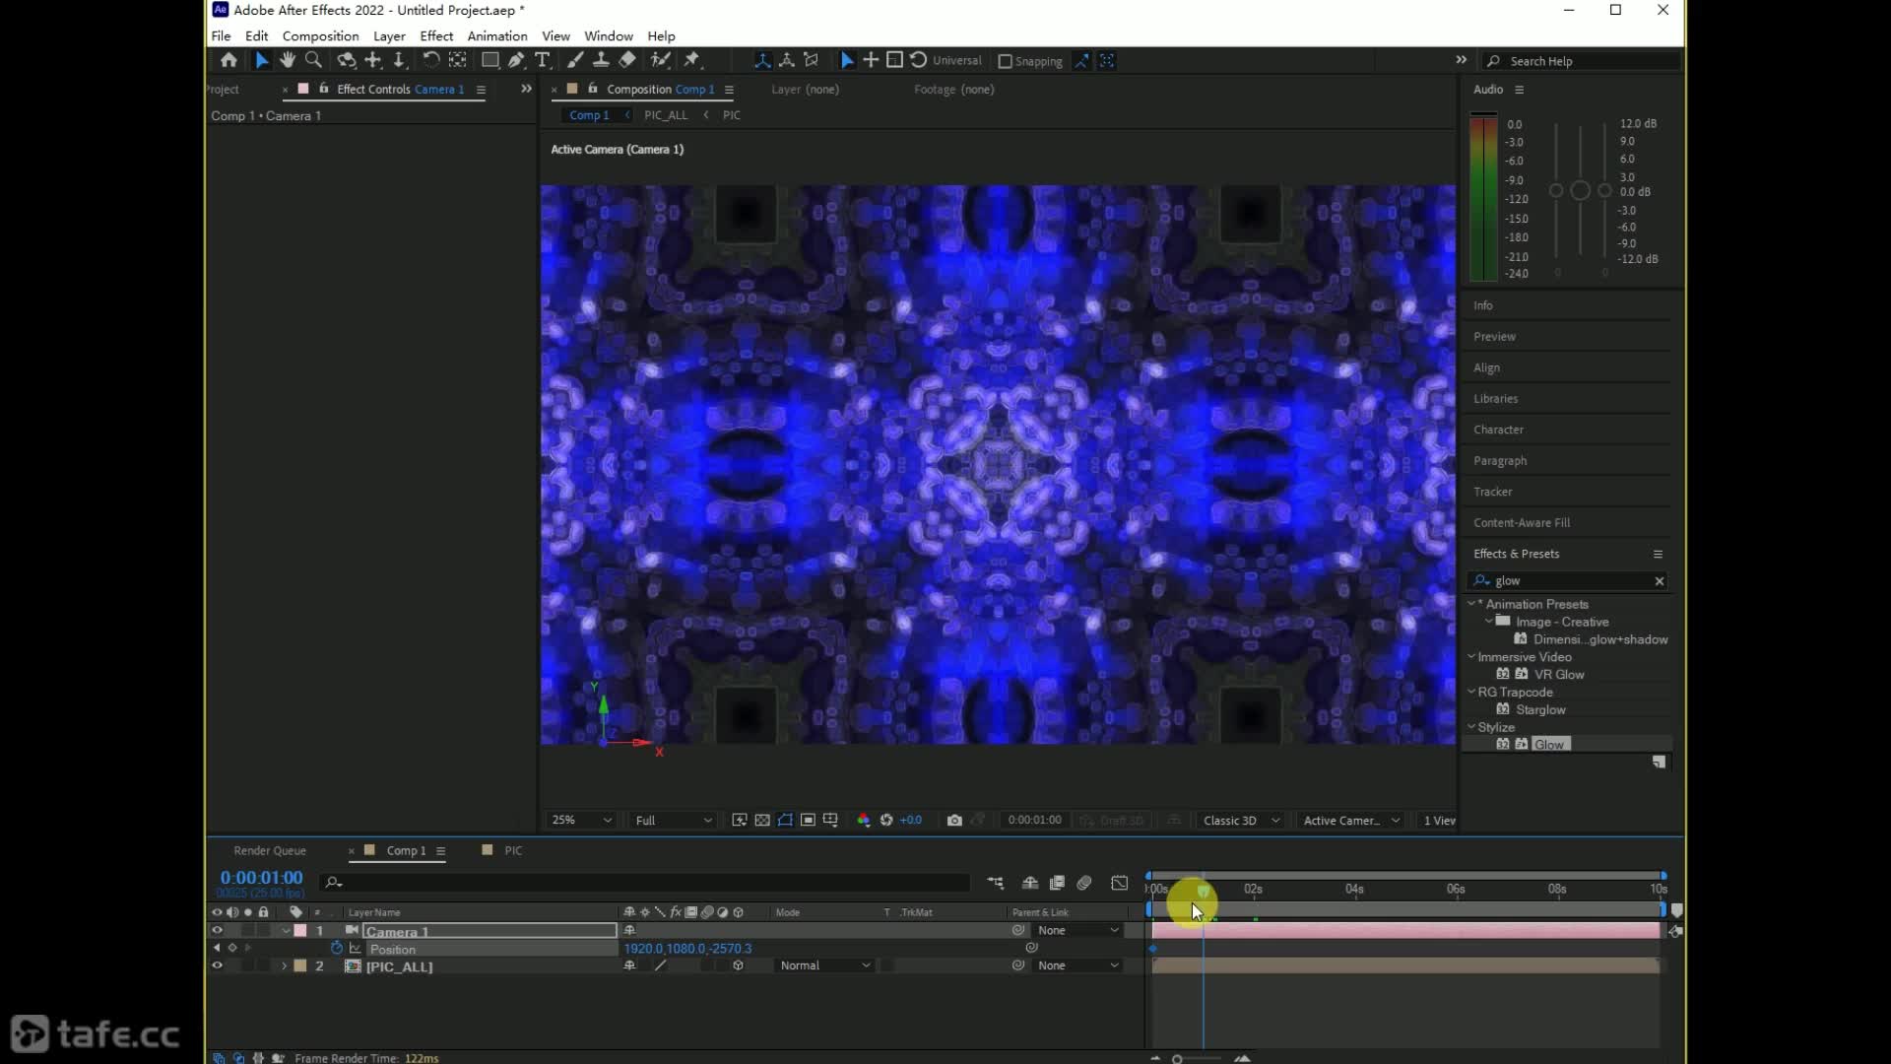Select the Brush tool
Image resolution: width=1891 pixels, height=1064 pixels.
[575, 60]
